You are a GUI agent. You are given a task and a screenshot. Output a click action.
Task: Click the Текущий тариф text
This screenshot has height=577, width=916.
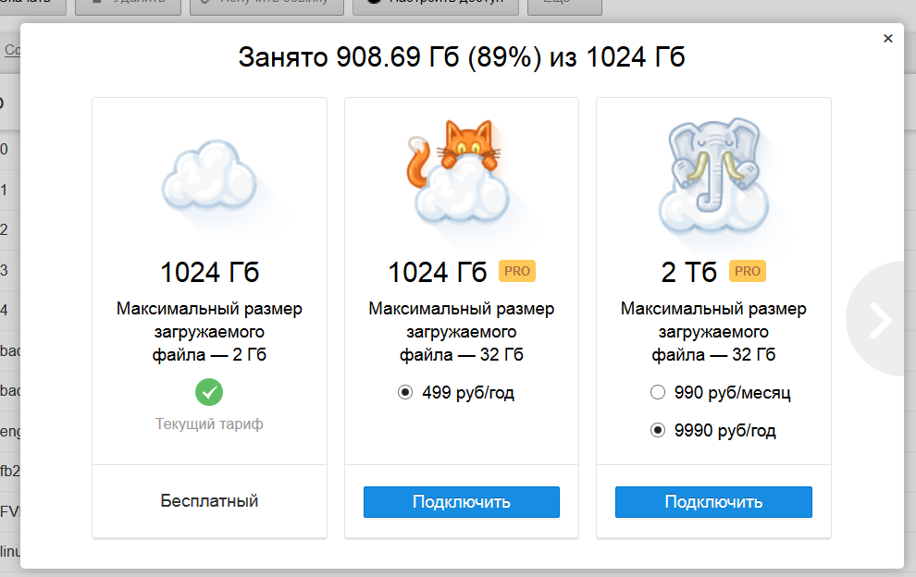(x=209, y=424)
